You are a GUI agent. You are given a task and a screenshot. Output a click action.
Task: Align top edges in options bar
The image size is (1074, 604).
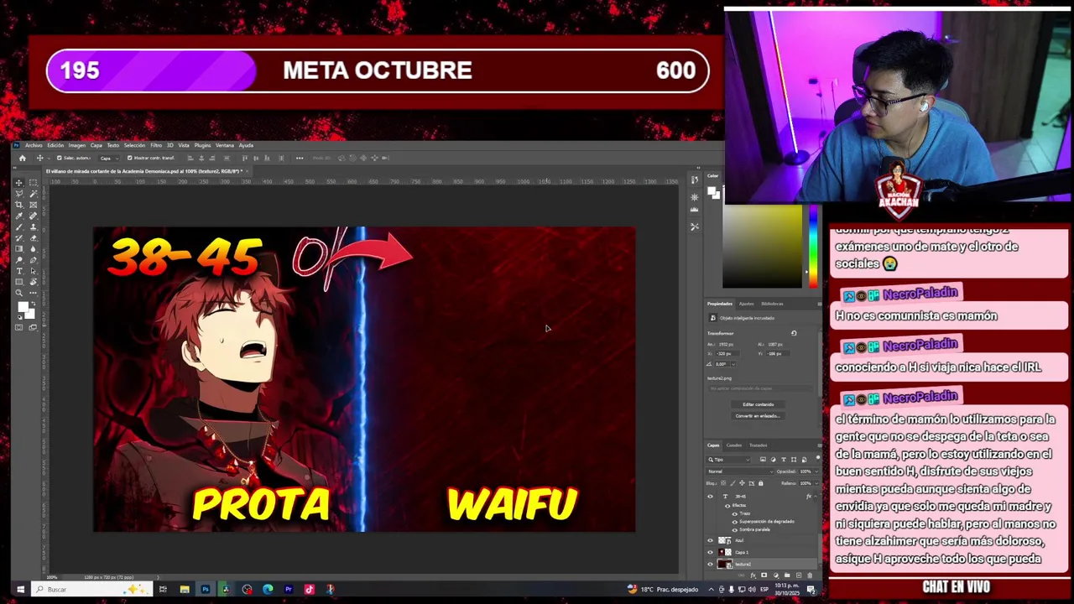[x=245, y=158]
